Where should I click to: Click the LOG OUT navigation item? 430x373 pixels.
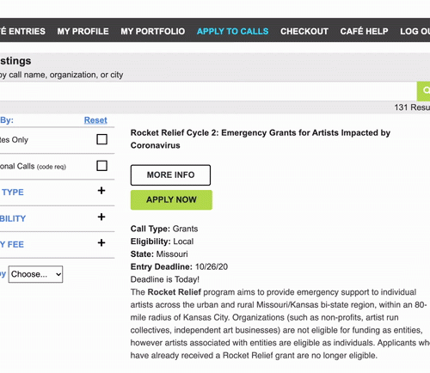(x=415, y=31)
